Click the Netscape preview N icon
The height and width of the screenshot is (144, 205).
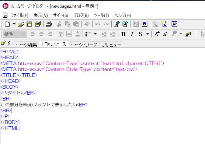pyautogui.click(x=136, y=24)
